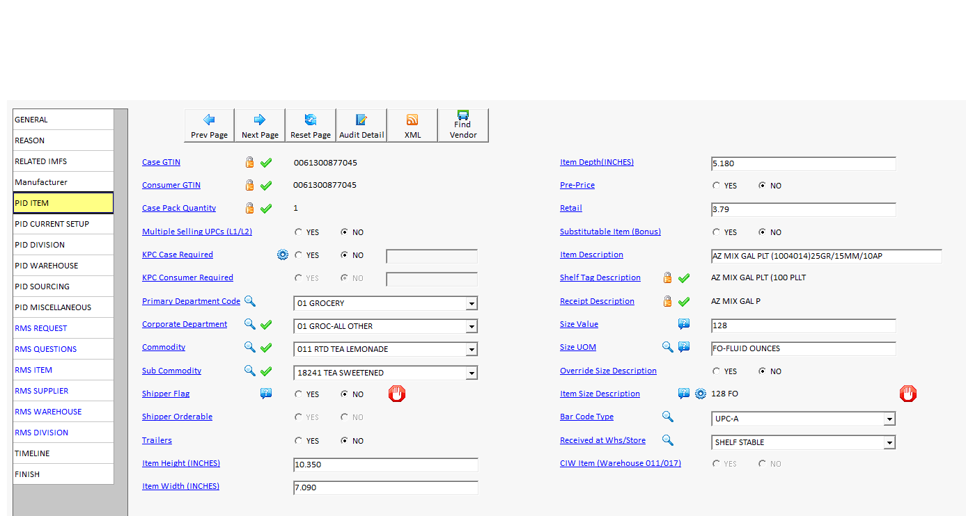Select YES for Substitutable Item (Bonus)
Image resolution: width=966 pixels, height=516 pixels.
click(717, 232)
